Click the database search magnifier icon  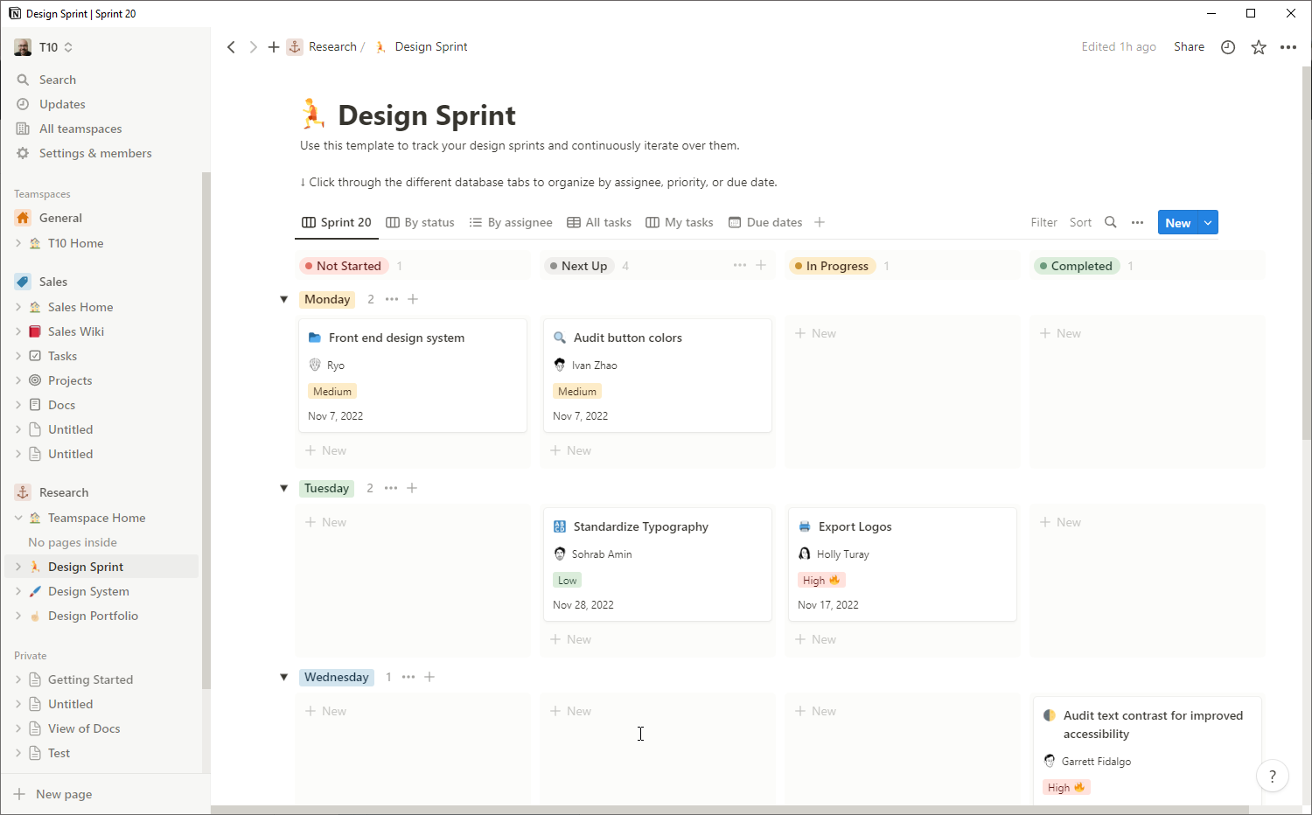1111,222
